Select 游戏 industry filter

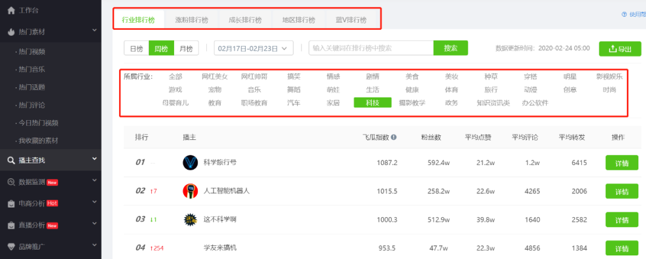[x=175, y=90]
